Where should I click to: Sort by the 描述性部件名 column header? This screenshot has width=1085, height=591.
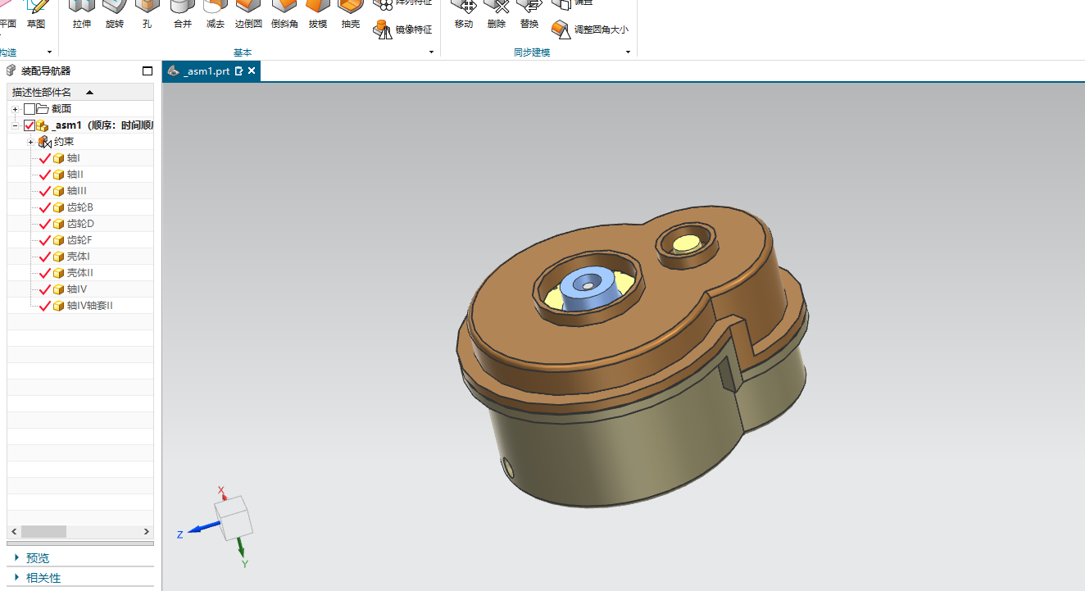tap(80, 92)
